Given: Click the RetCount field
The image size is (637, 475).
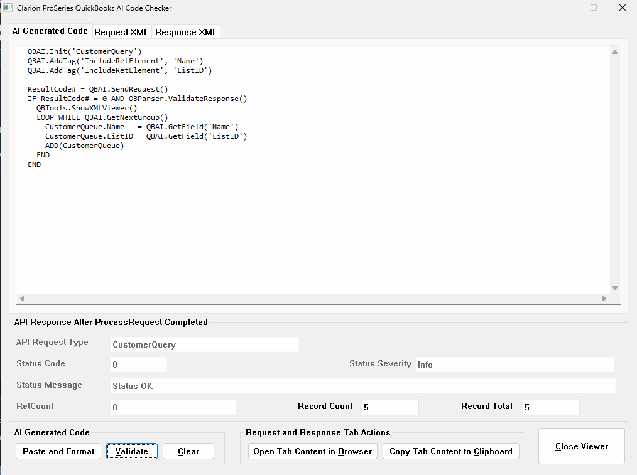Looking at the screenshot, I should pyautogui.click(x=173, y=407).
